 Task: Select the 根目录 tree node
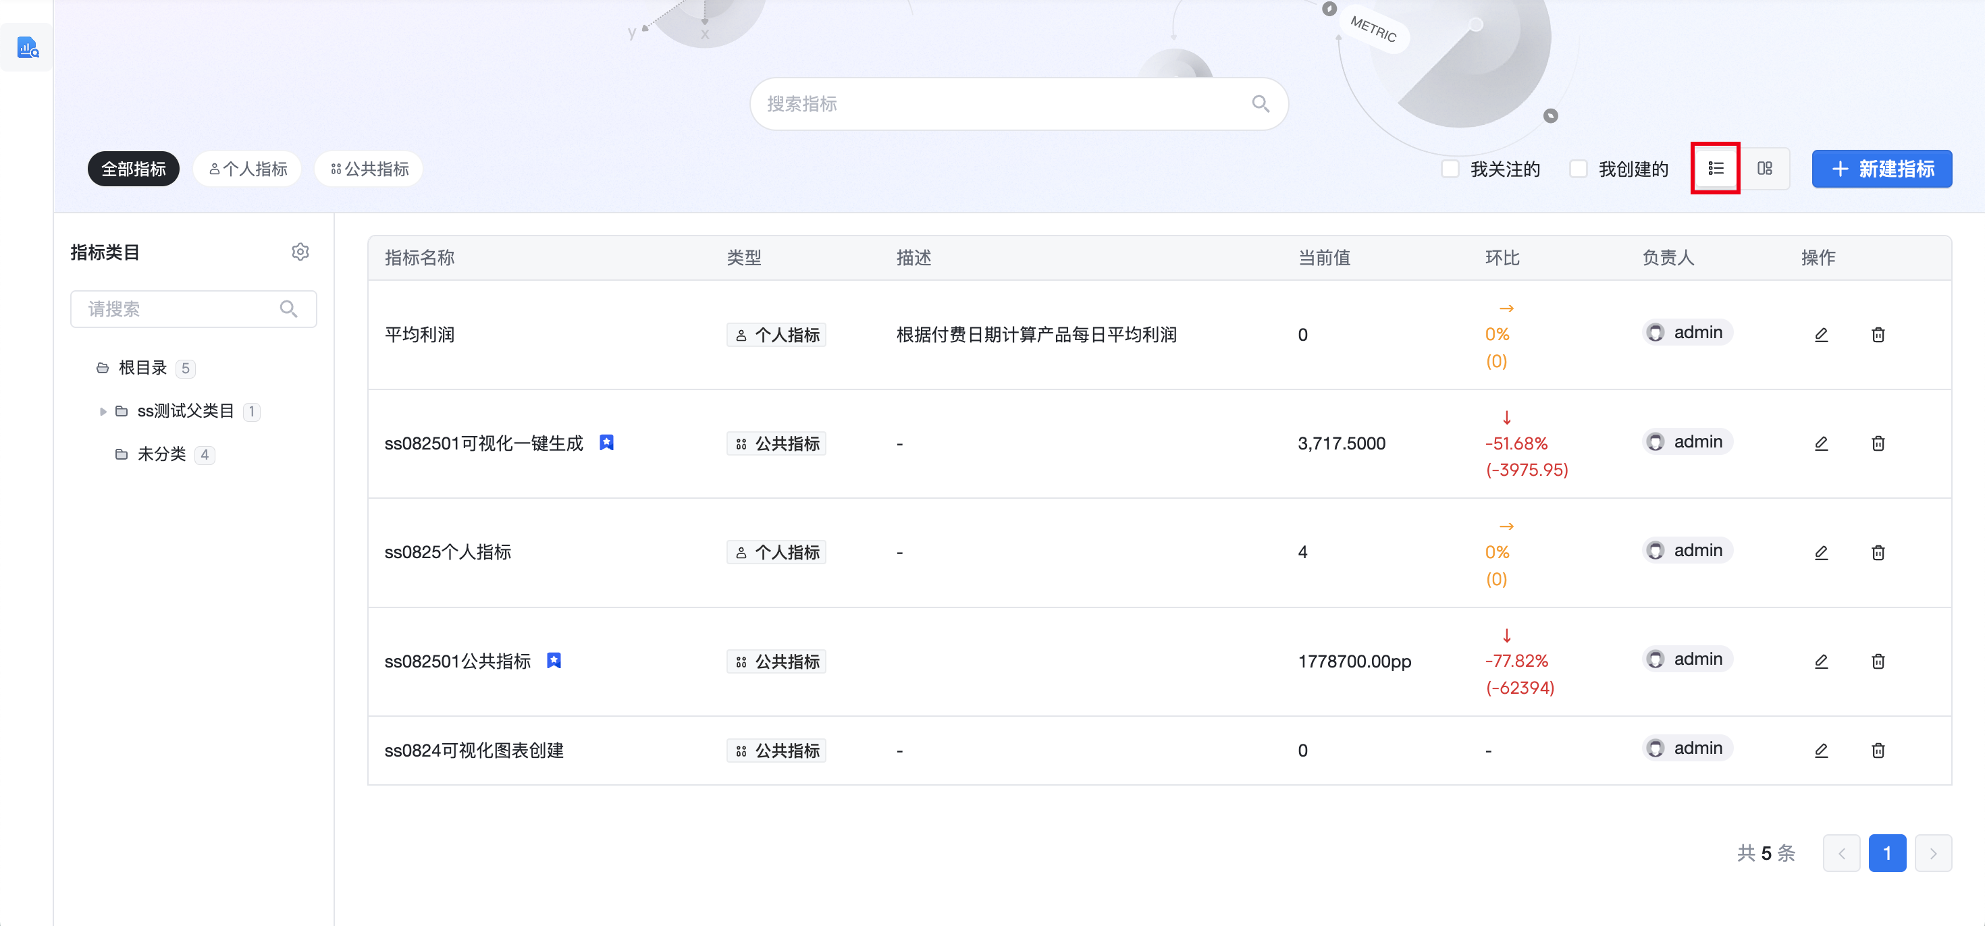[x=142, y=367]
